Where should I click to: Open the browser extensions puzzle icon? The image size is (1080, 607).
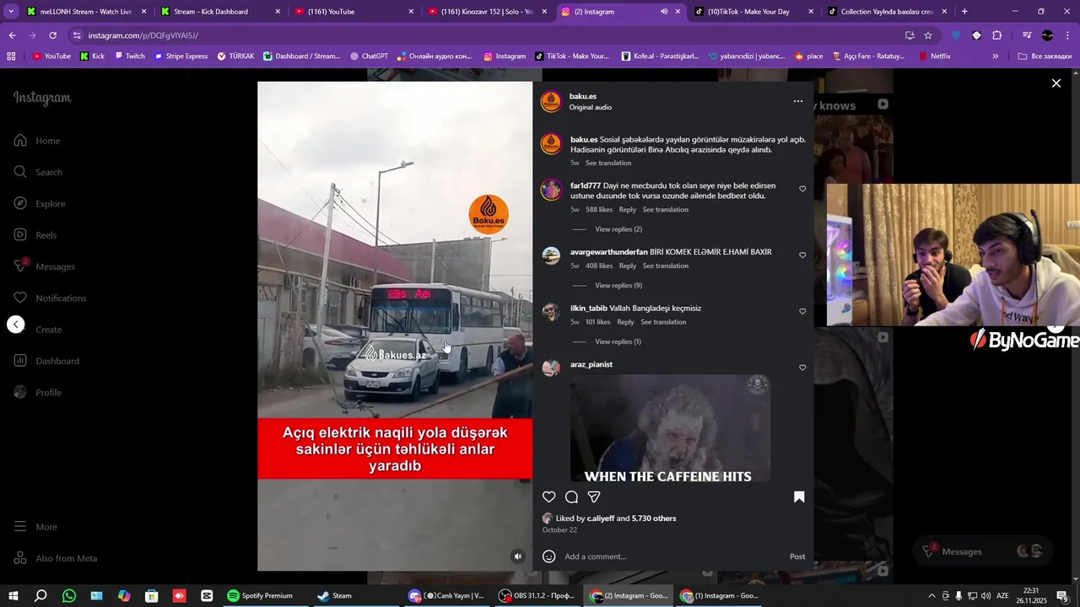pos(996,35)
